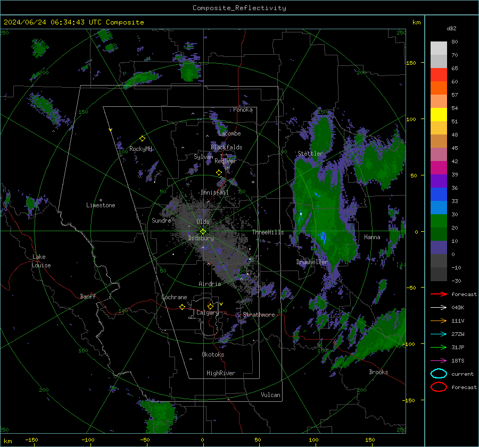This screenshot has width=479, height=447.
Task: Pick the red swatch between 65 and 60 dBZ
Action: tap(439, 75)
